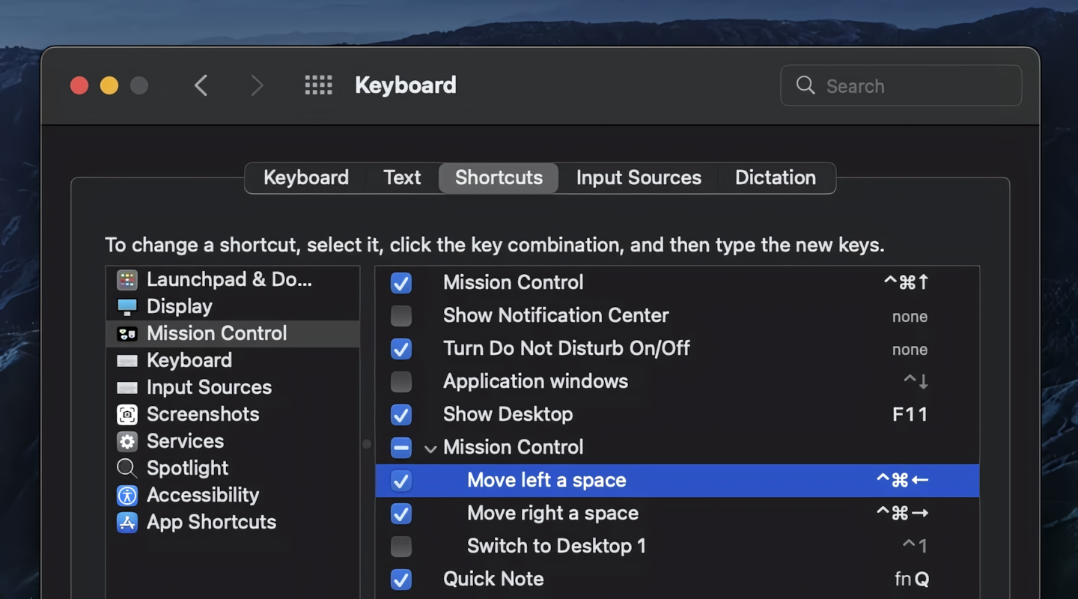Click the Screenshots camera icon

127,415
